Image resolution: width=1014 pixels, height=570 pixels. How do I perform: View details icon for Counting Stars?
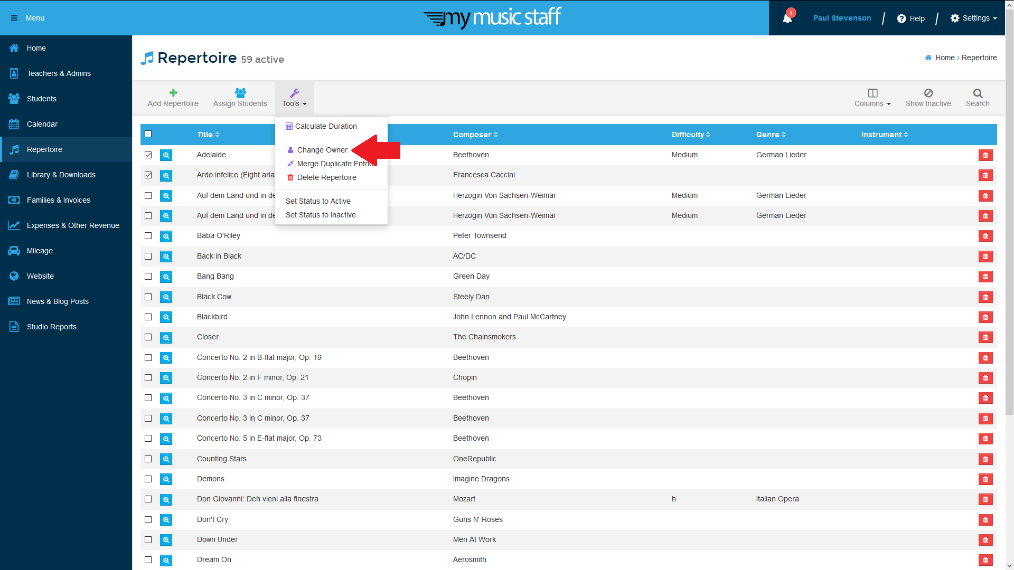tap(166, 459)
